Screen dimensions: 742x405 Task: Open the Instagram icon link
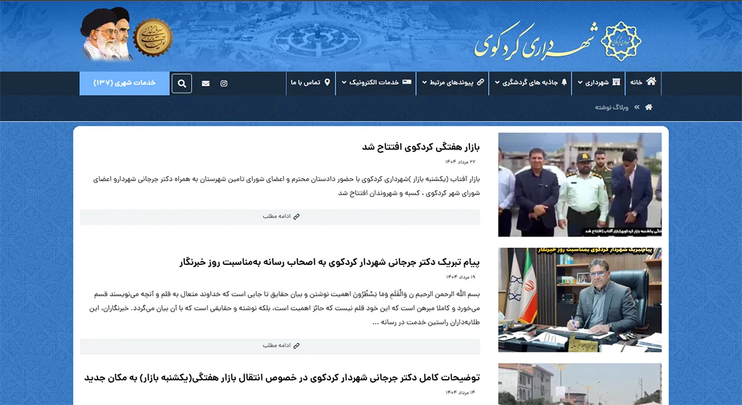(x=224, y=83)
